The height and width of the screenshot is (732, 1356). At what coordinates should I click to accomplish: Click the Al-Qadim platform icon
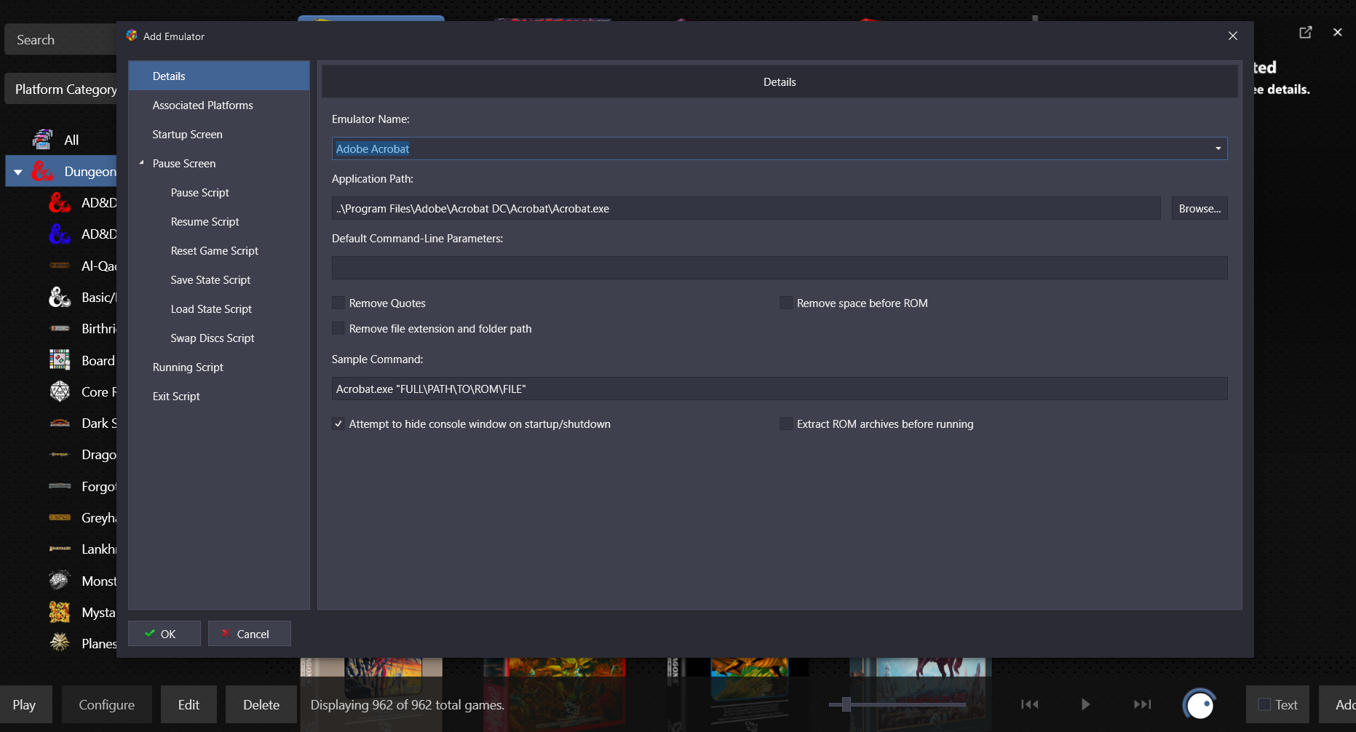tap(60, 266)
